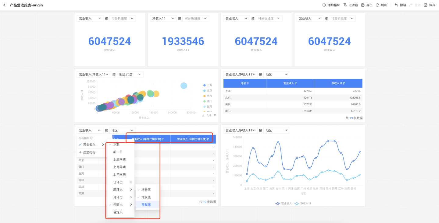
Task: Click the back arrow beside the report title
Action: click(x=4, y=5)
